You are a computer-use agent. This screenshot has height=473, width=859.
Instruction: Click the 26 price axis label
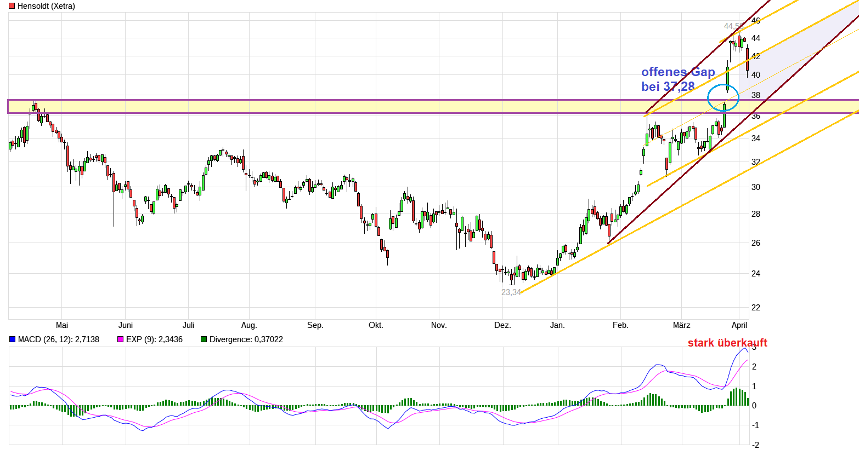(x=756, y=243)
